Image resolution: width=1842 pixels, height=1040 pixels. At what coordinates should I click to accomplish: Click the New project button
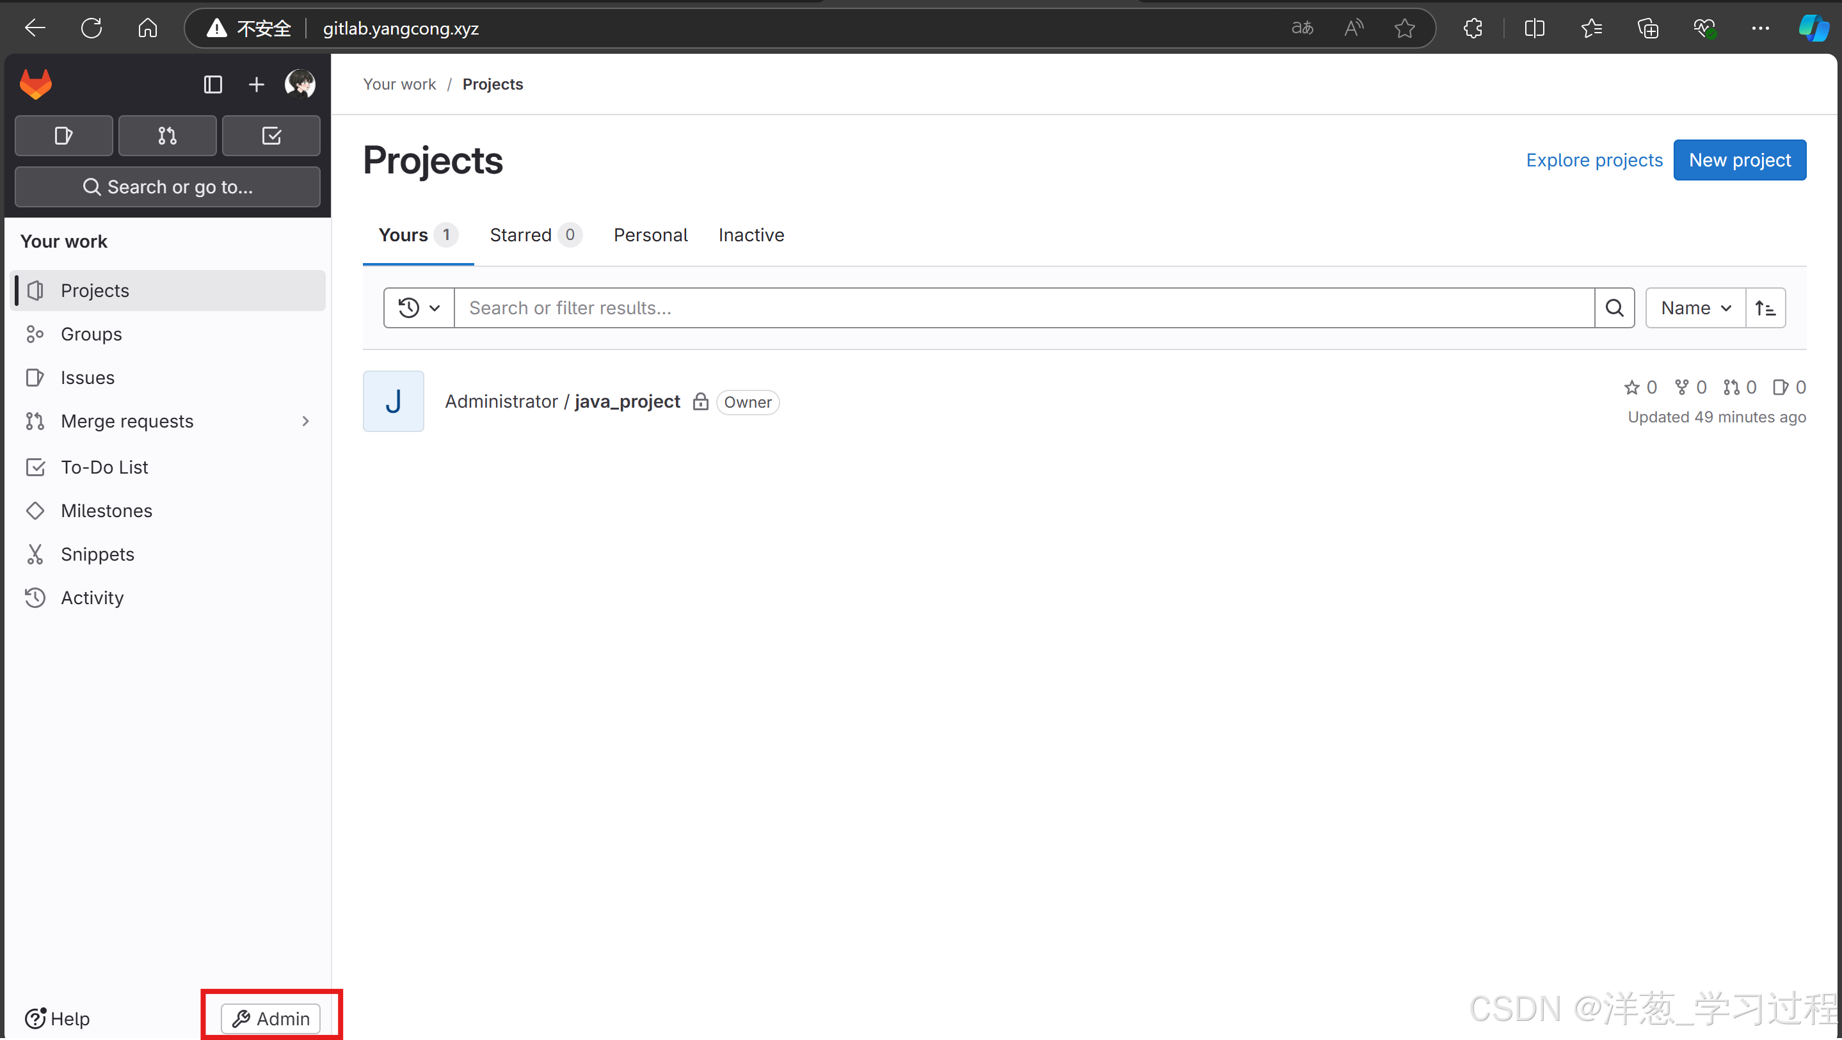tap(1739, 160)
